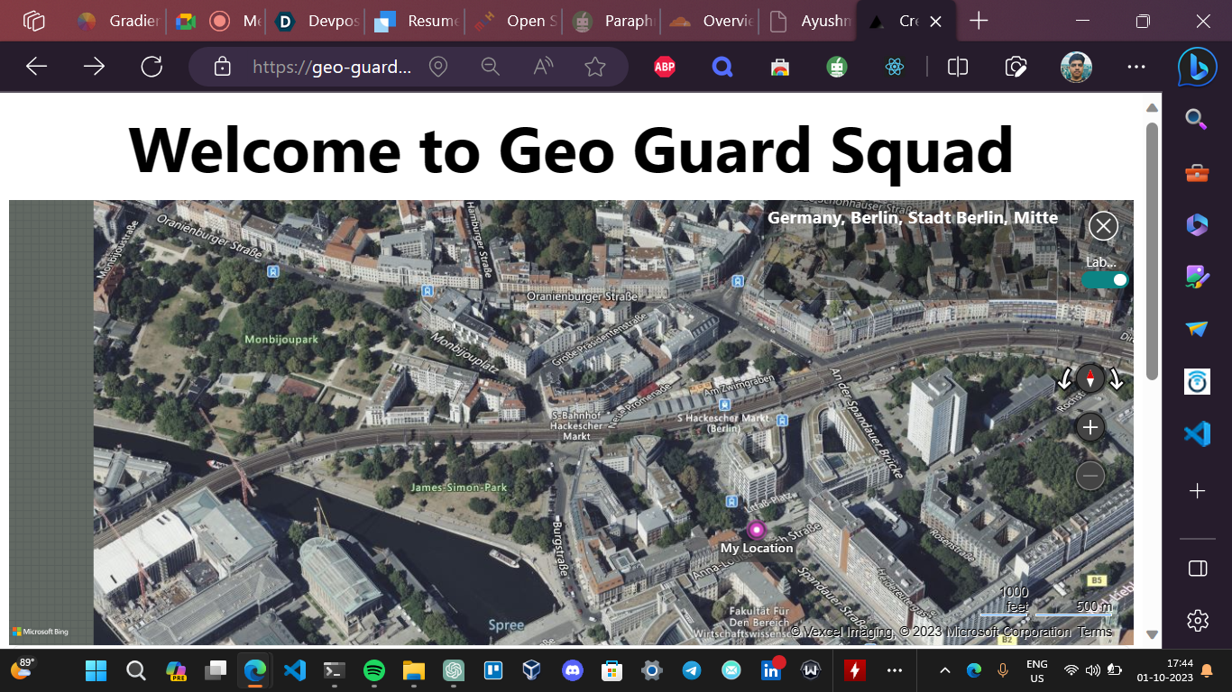Open Spotify from the taskbar
This screenshot has width=1232, height=692.
tap(373, 670)
